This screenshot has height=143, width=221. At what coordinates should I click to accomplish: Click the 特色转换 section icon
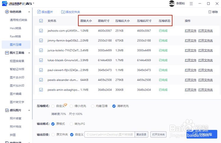tap(7, 12)
